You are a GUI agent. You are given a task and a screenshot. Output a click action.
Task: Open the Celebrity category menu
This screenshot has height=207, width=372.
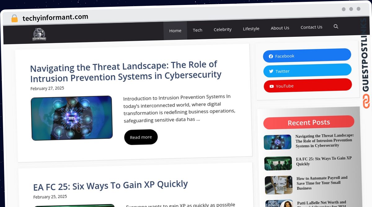[223, 29]
